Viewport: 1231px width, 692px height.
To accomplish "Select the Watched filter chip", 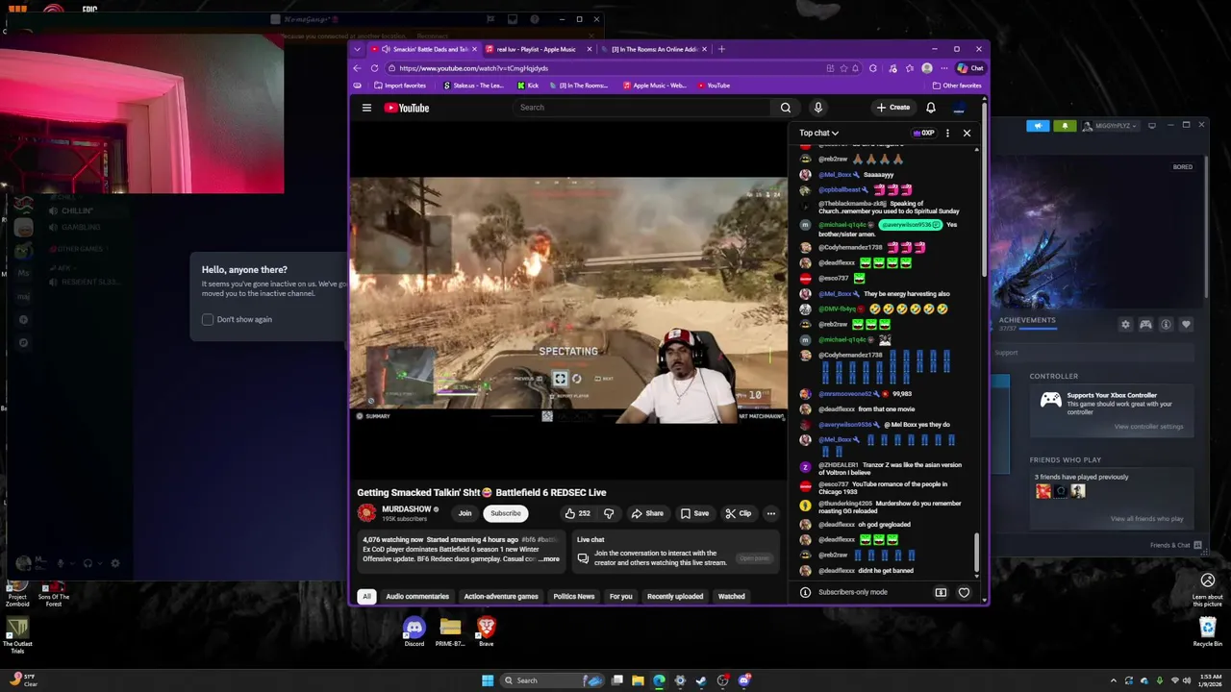I will pos(731,597).
